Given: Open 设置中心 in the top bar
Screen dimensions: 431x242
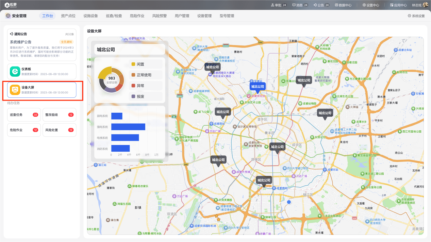Looking at the screenshot, I should [x=371, y=5].
